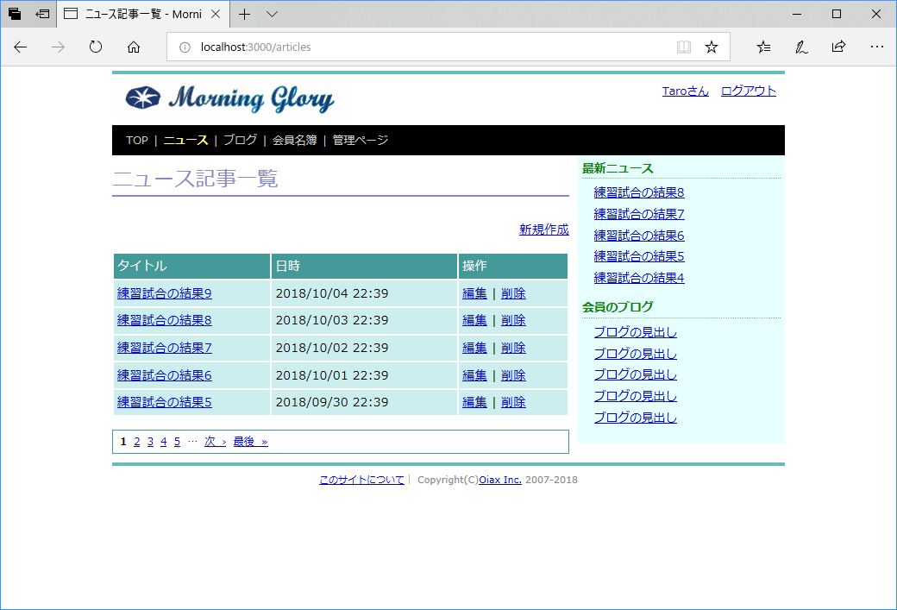Open article 練習試合の結果8 in the table

point(165,320)
